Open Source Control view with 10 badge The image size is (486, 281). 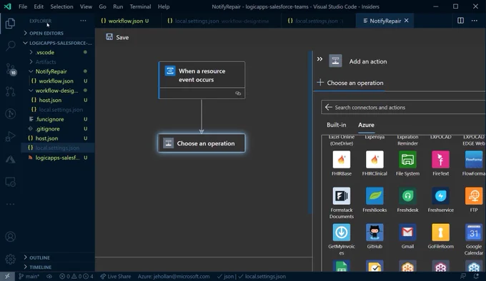[x=10, y=69]
